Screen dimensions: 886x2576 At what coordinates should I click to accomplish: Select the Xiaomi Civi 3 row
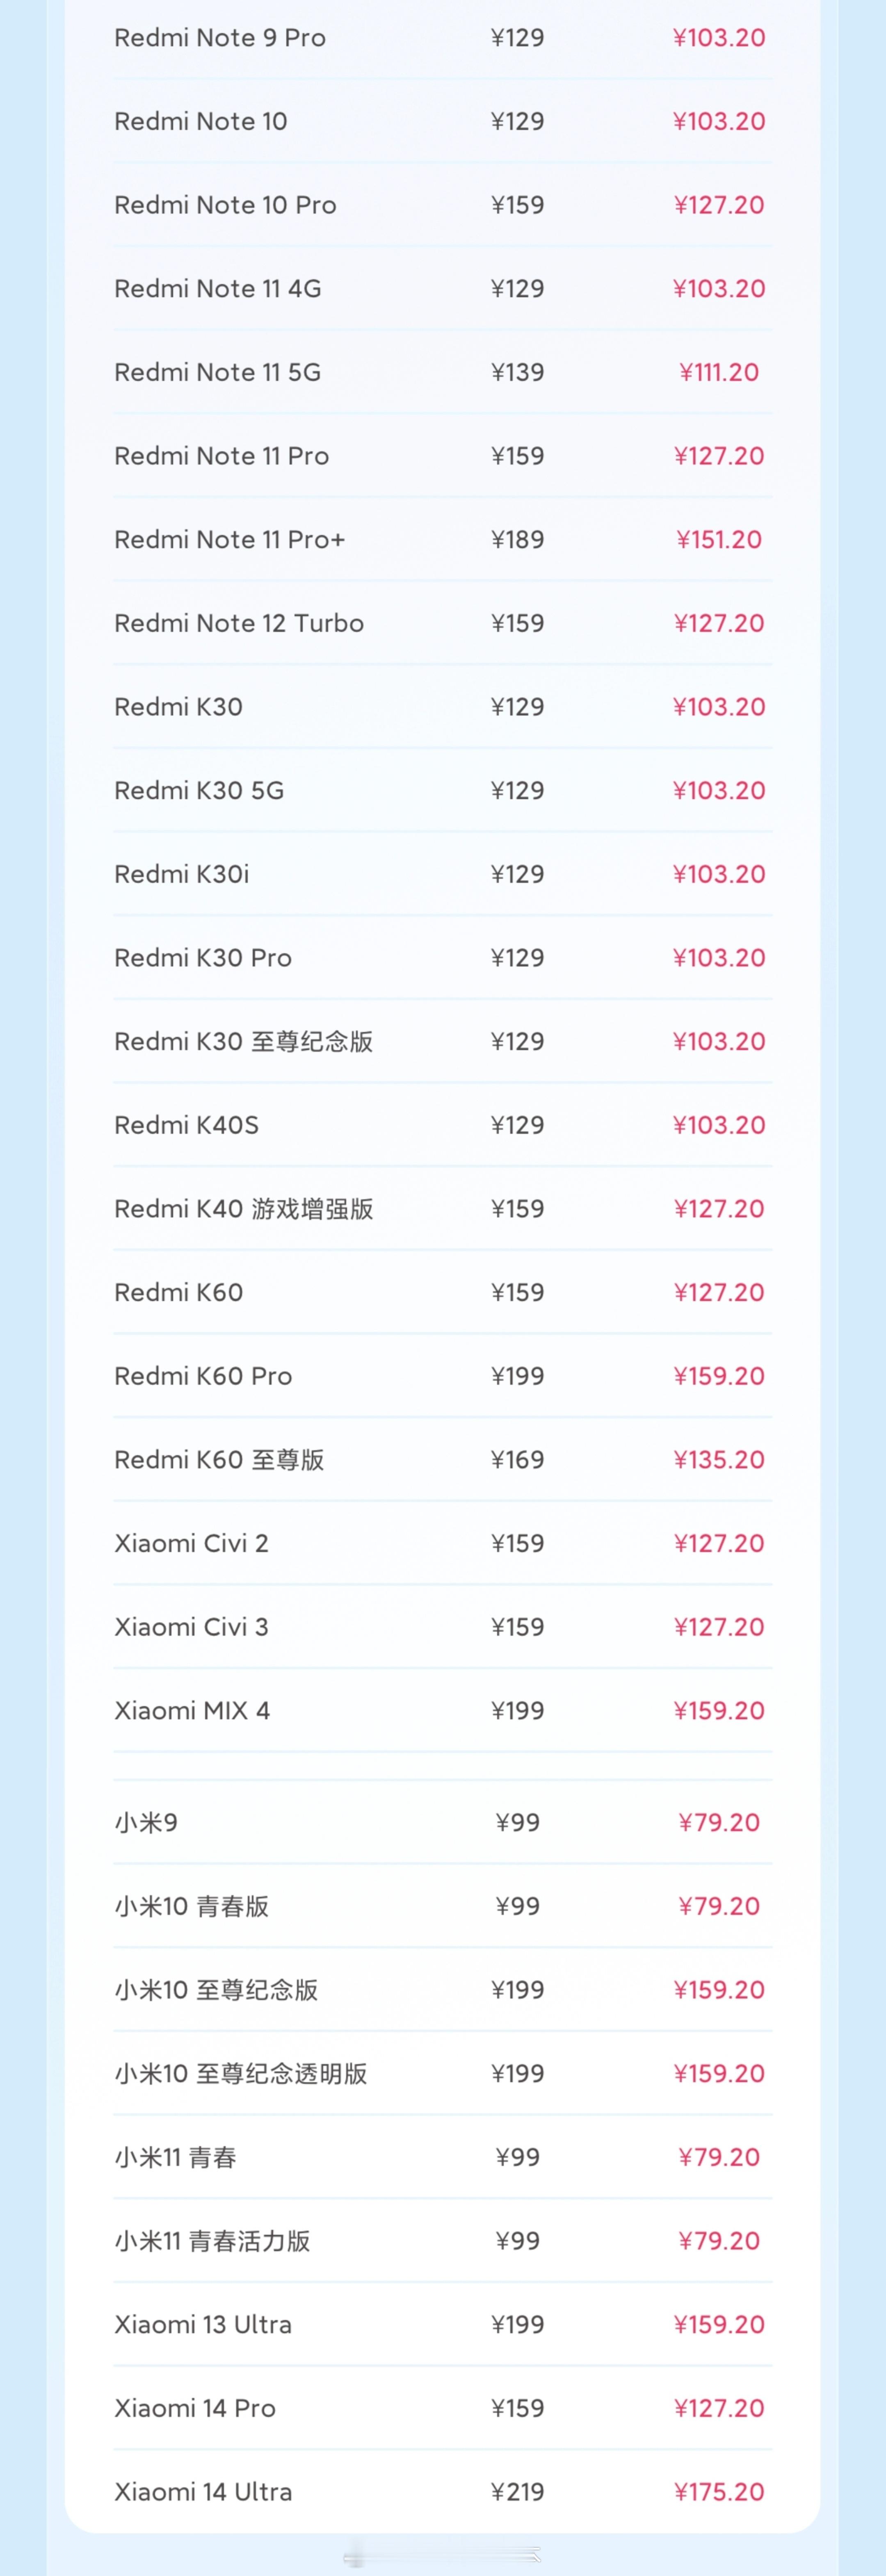[x=442, y=1628]
